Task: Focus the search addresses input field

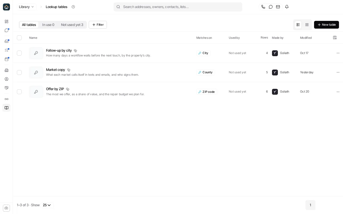Action: tap(178, 7)
